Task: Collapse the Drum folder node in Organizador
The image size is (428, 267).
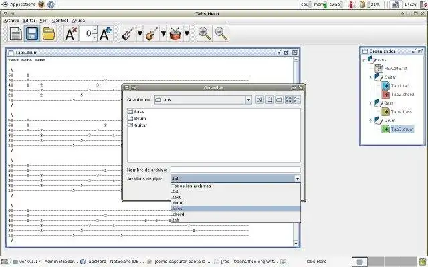Action: click(x=370, y=121)
